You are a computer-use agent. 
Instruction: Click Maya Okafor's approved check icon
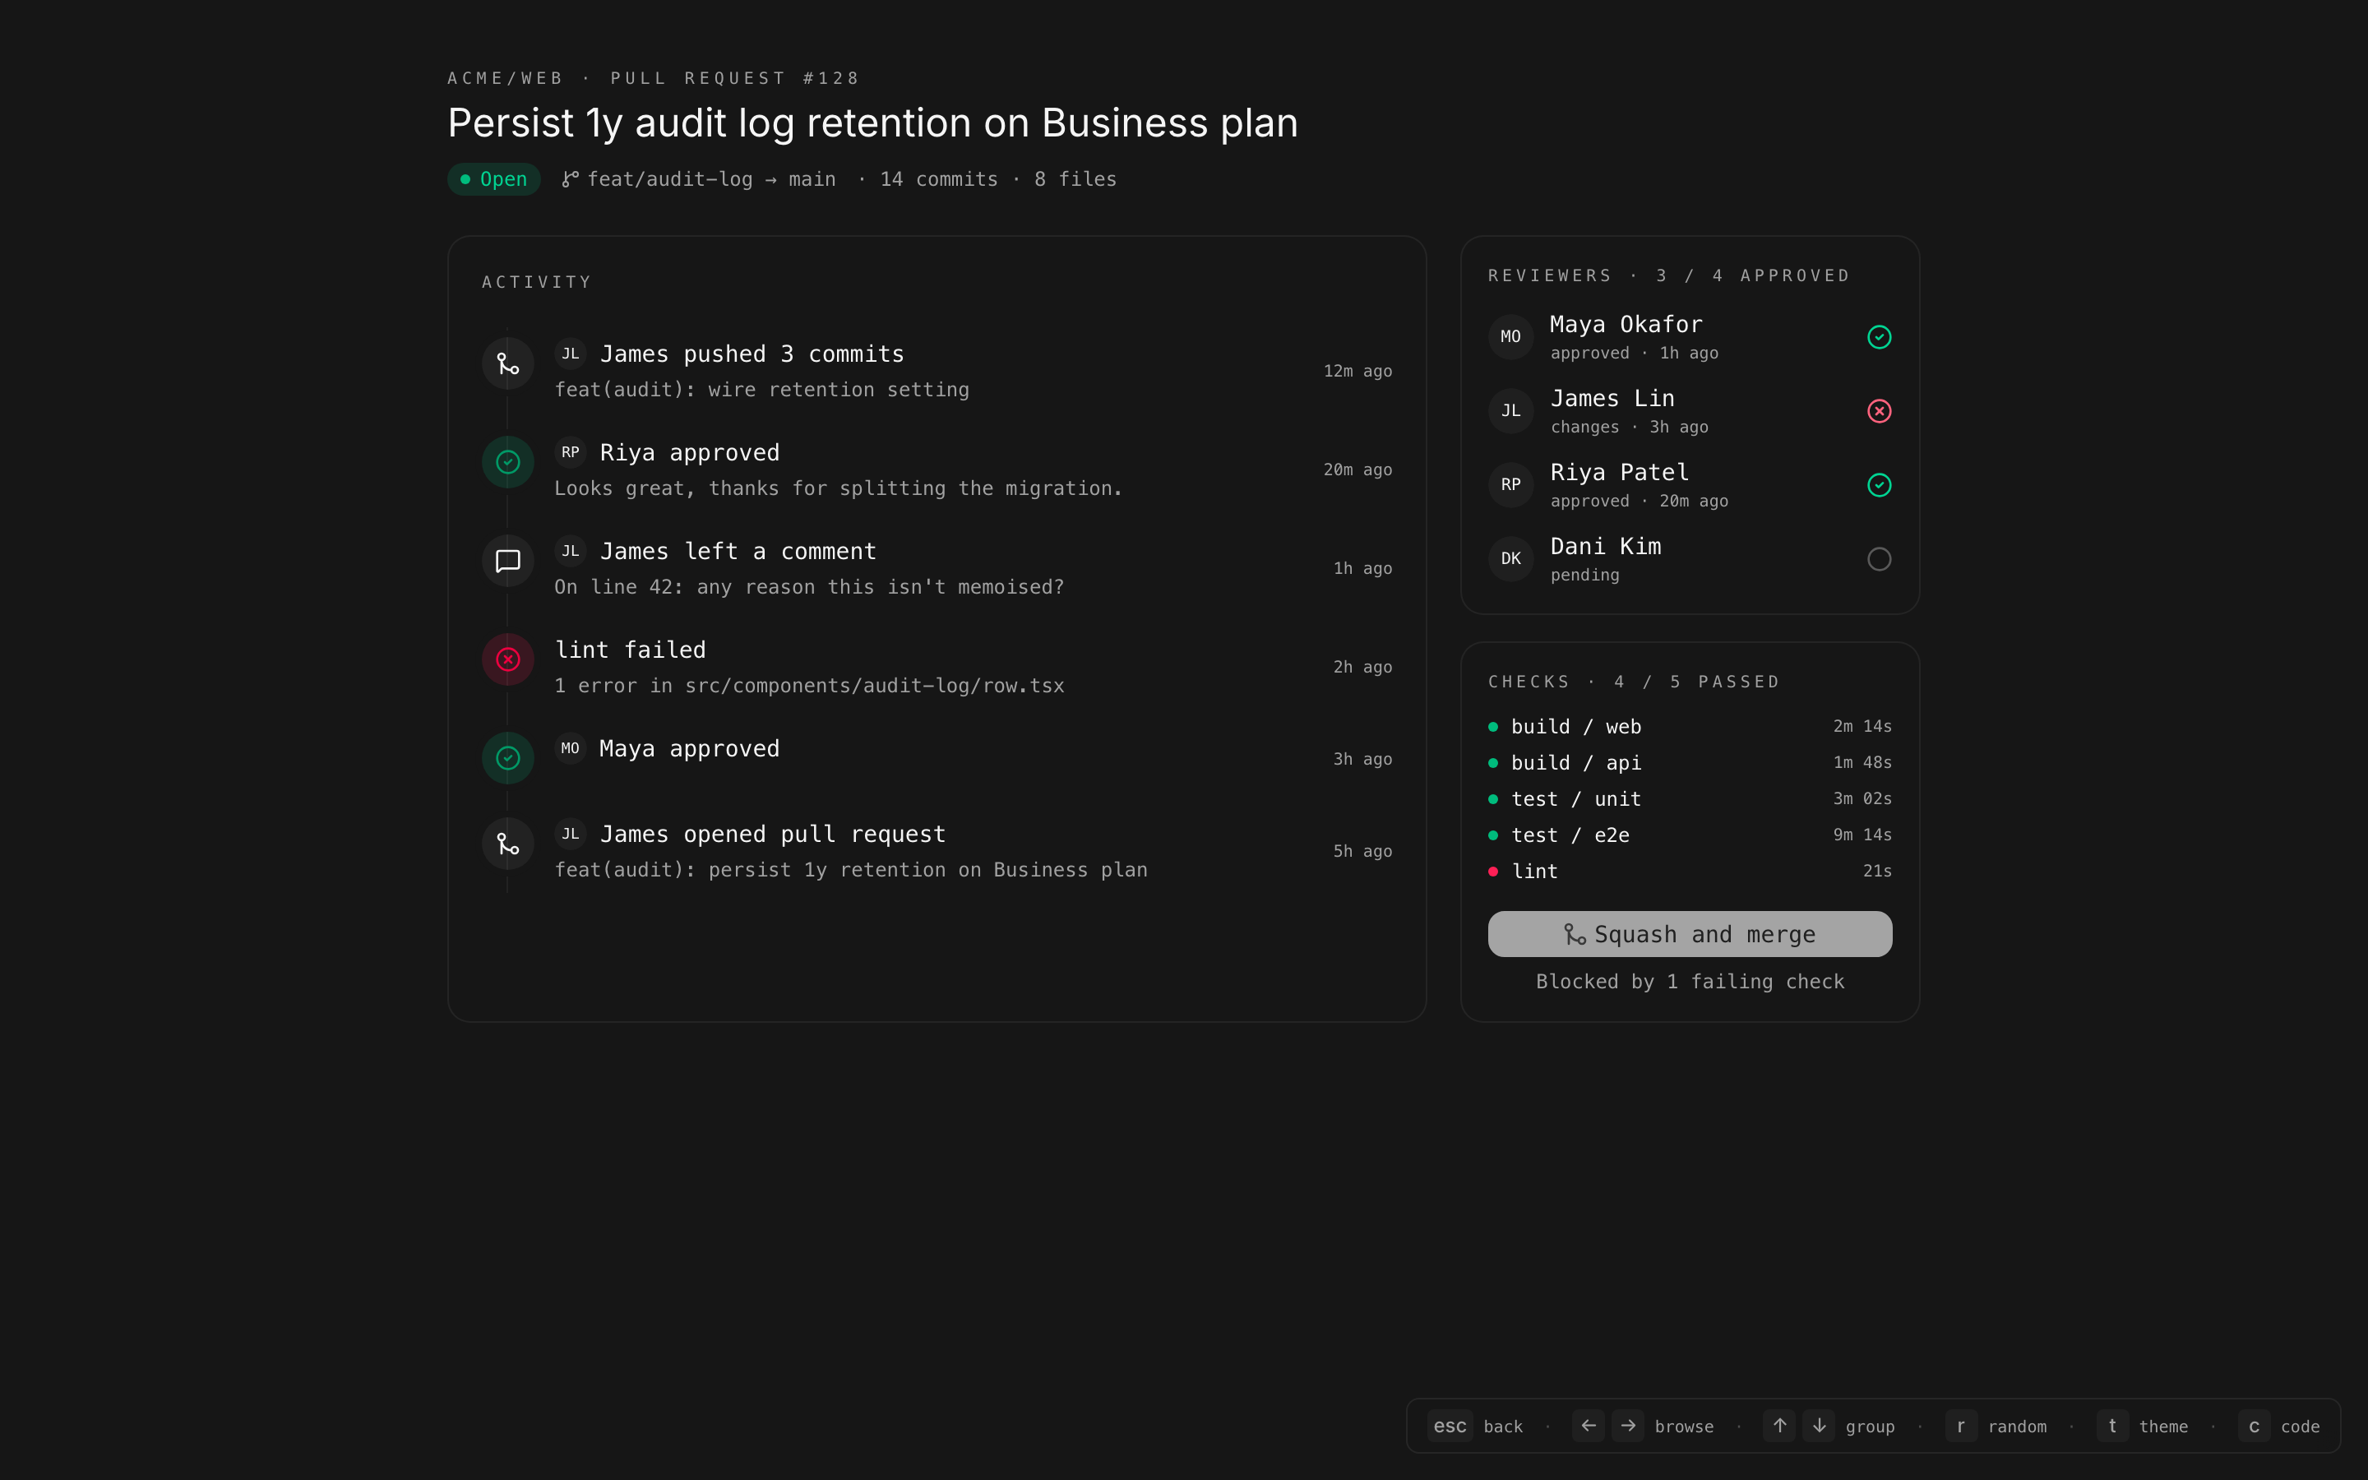(x=1879, y=337)
